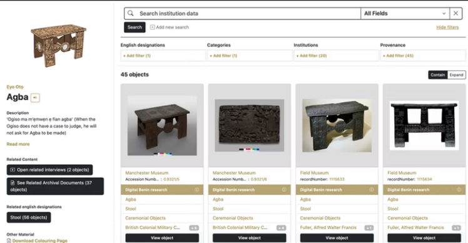Expand provenance badge on card 0.9321/5
This screenshot has height=243, width=468.
tap(194, 228)
